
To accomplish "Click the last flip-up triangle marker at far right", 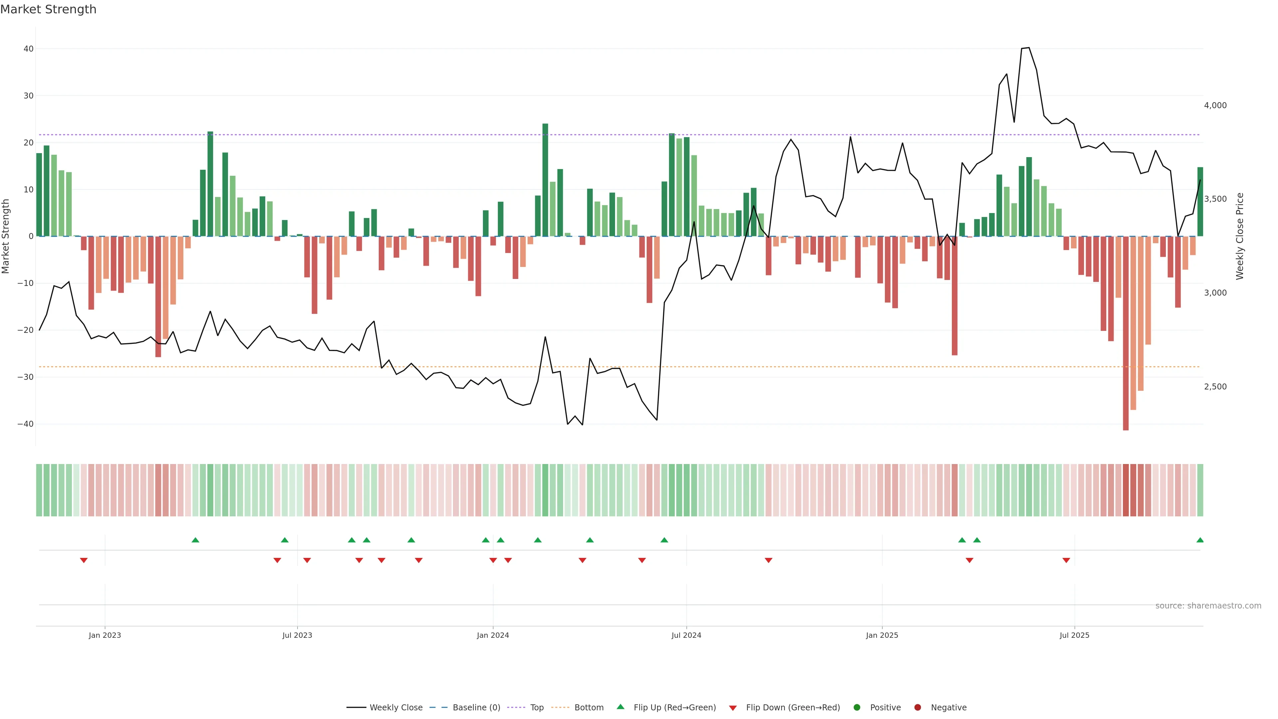I will [1199, 540].
